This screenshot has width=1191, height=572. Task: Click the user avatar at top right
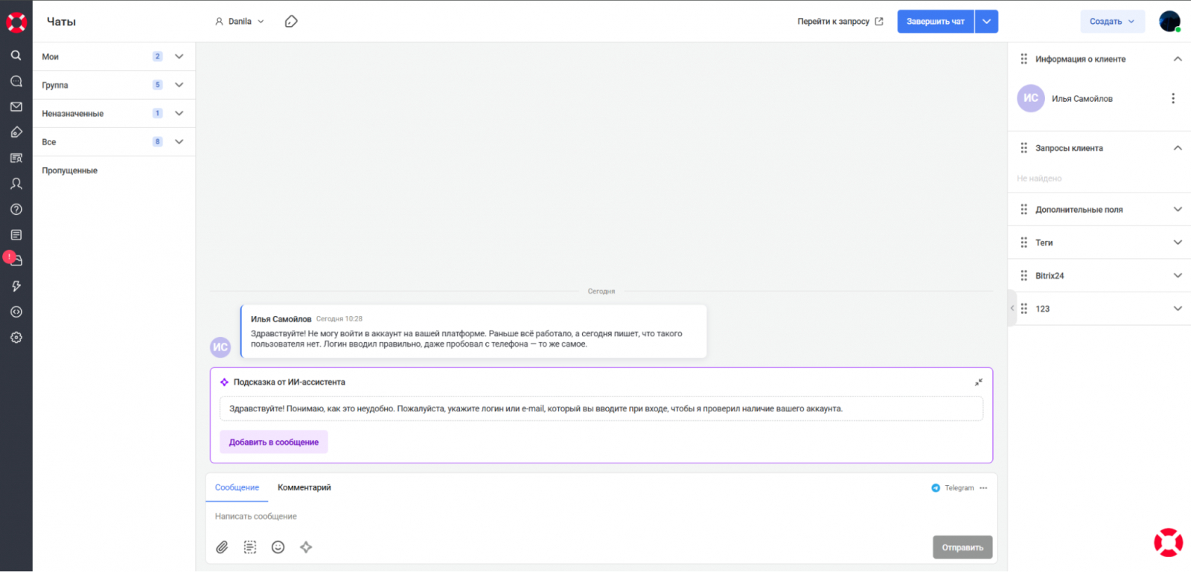(1170, 22)
